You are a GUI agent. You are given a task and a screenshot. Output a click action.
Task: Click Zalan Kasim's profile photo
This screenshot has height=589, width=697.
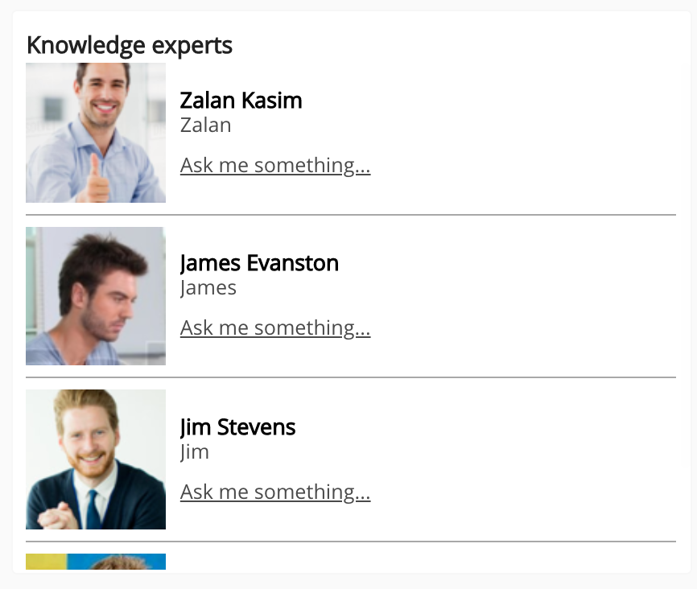click(x=96, y=133)
